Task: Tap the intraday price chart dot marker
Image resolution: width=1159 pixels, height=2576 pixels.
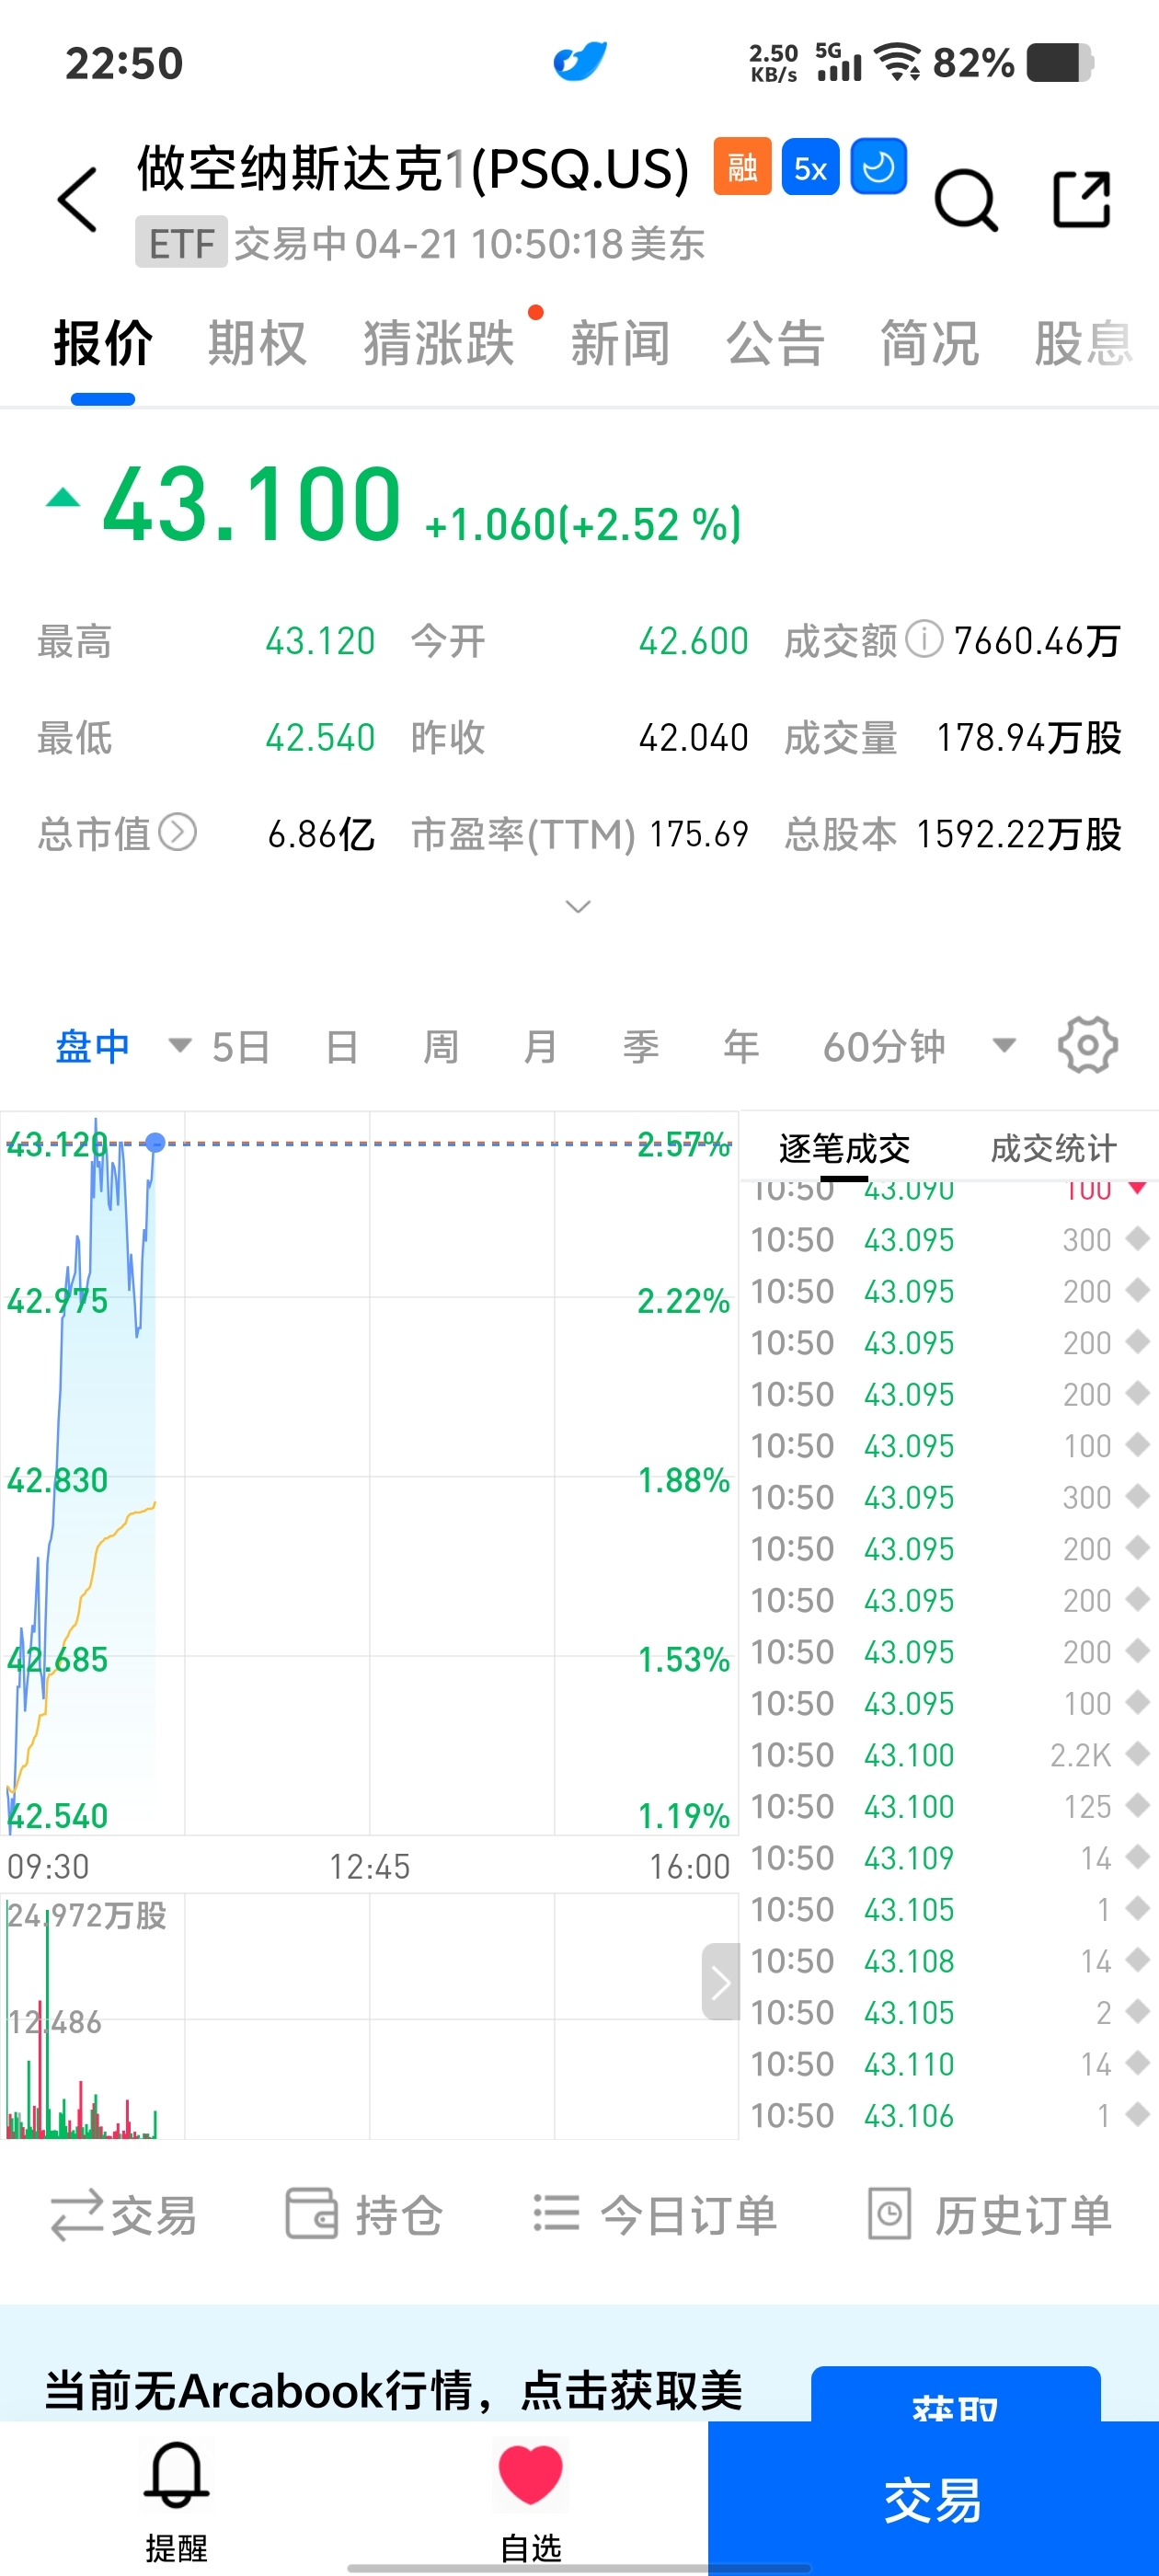Action: click(x=155, y=1142)
